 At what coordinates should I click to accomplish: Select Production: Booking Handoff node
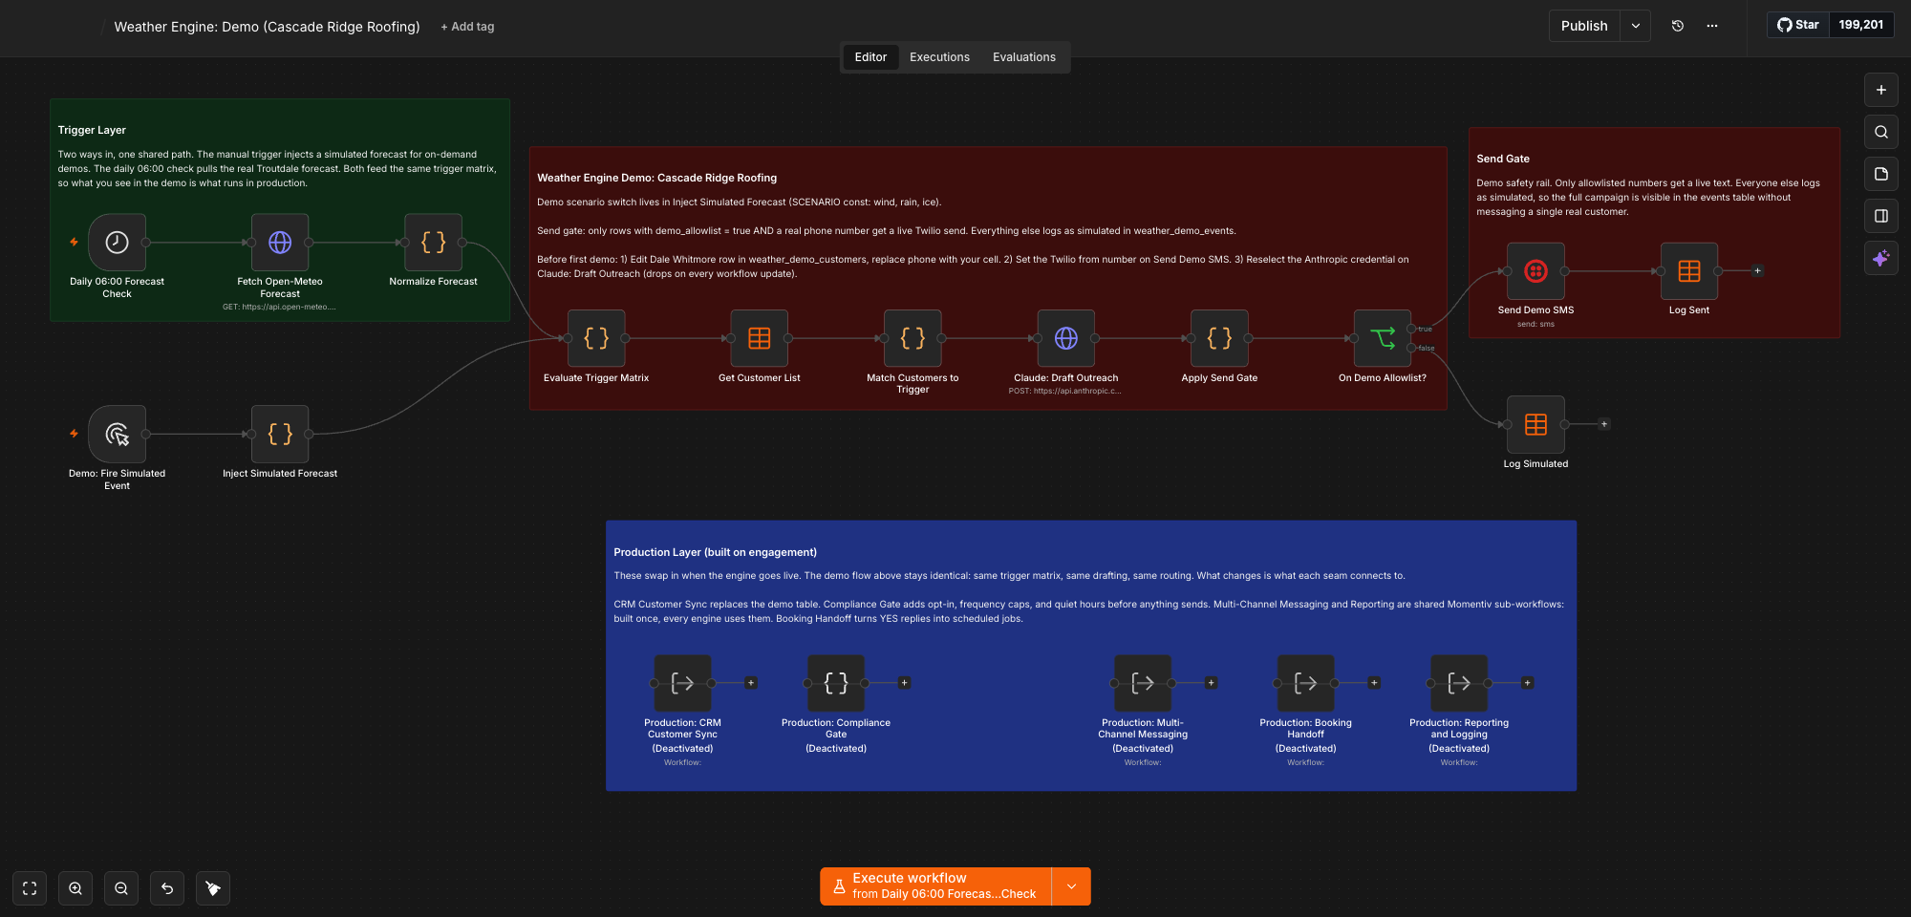tap(1305, 683)
